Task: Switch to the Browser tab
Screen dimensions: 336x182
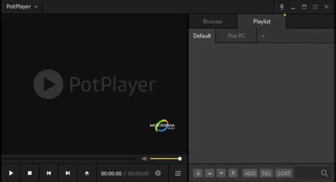Action: (x=213, y=22)
